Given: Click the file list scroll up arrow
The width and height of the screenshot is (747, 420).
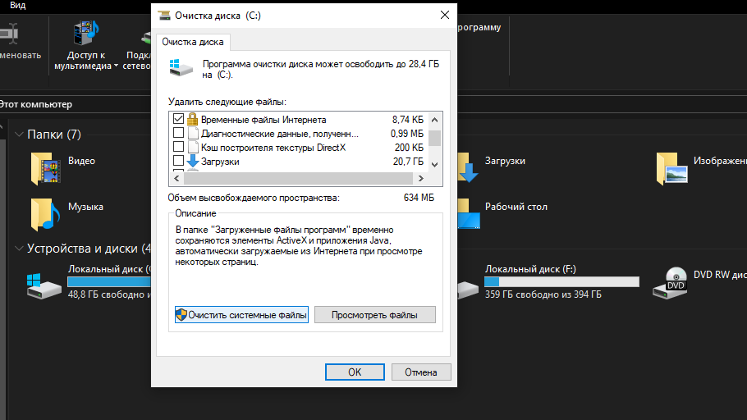Looking at the screenshot, I should [x=434, y=120].
